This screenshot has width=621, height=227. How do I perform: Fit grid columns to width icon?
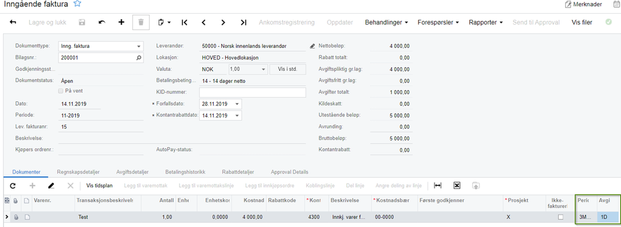tap(438, 185)
